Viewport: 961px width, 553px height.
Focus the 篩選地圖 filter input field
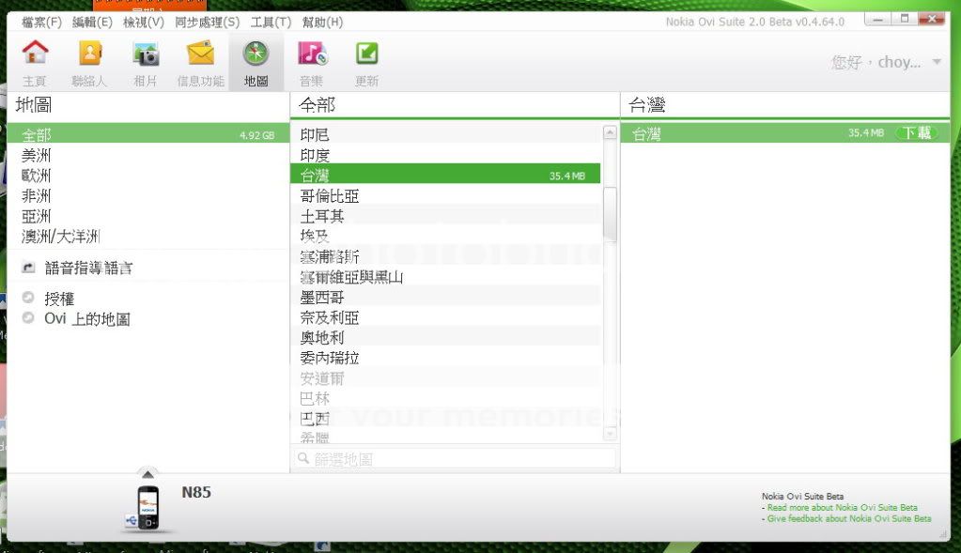click(x=456, y=459)
